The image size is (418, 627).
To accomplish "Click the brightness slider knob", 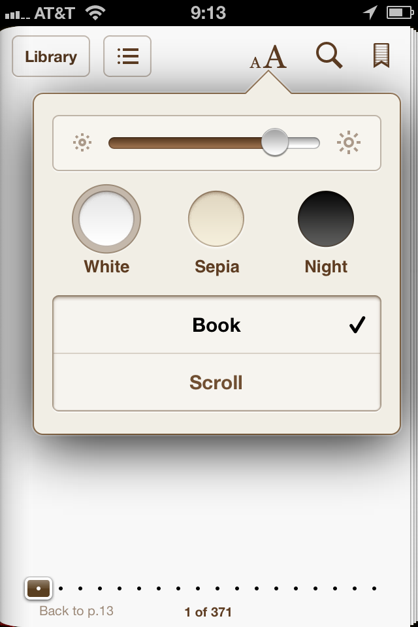I will 275,142.
